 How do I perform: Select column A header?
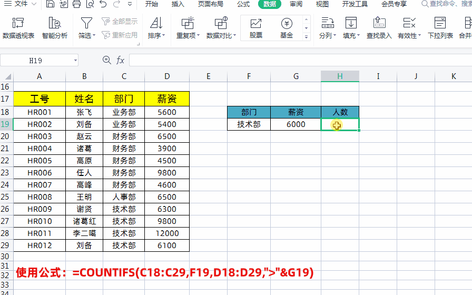(40, 76)
